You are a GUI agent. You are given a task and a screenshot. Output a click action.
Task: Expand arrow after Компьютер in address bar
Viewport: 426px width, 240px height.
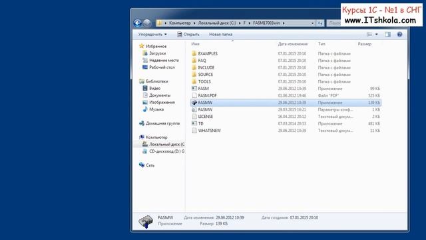click(194, 23)
